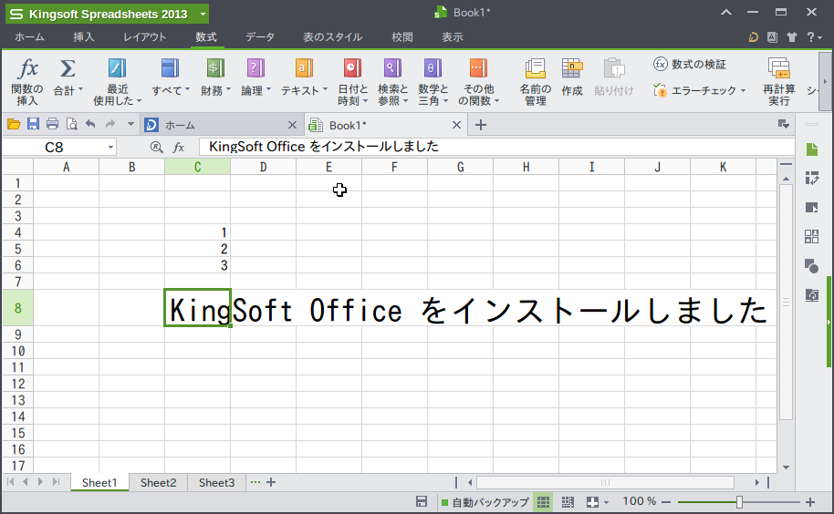Click the AutoSum (合計) sigma icon
Screen dimensions: 834x514
point(67,68)
